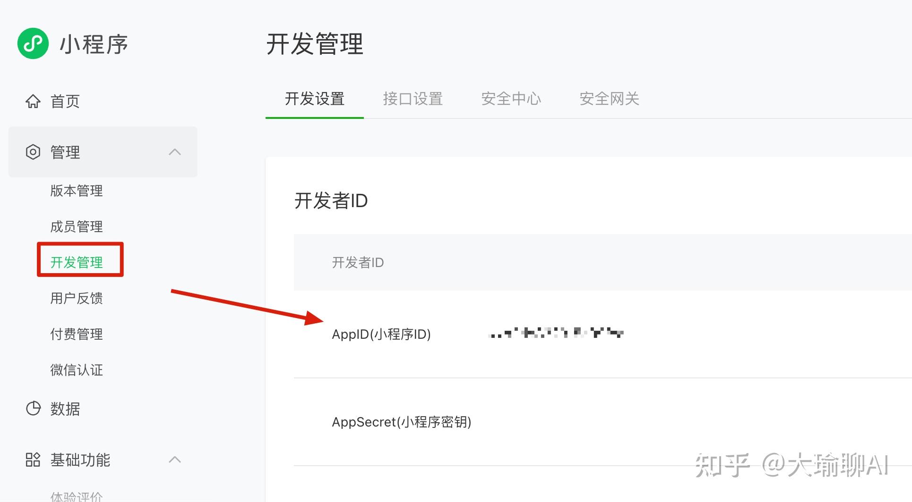The height and width of the screenshot is (502, 912).
Task: Switch to the 开发设置 tab
Action: [315, 99]
